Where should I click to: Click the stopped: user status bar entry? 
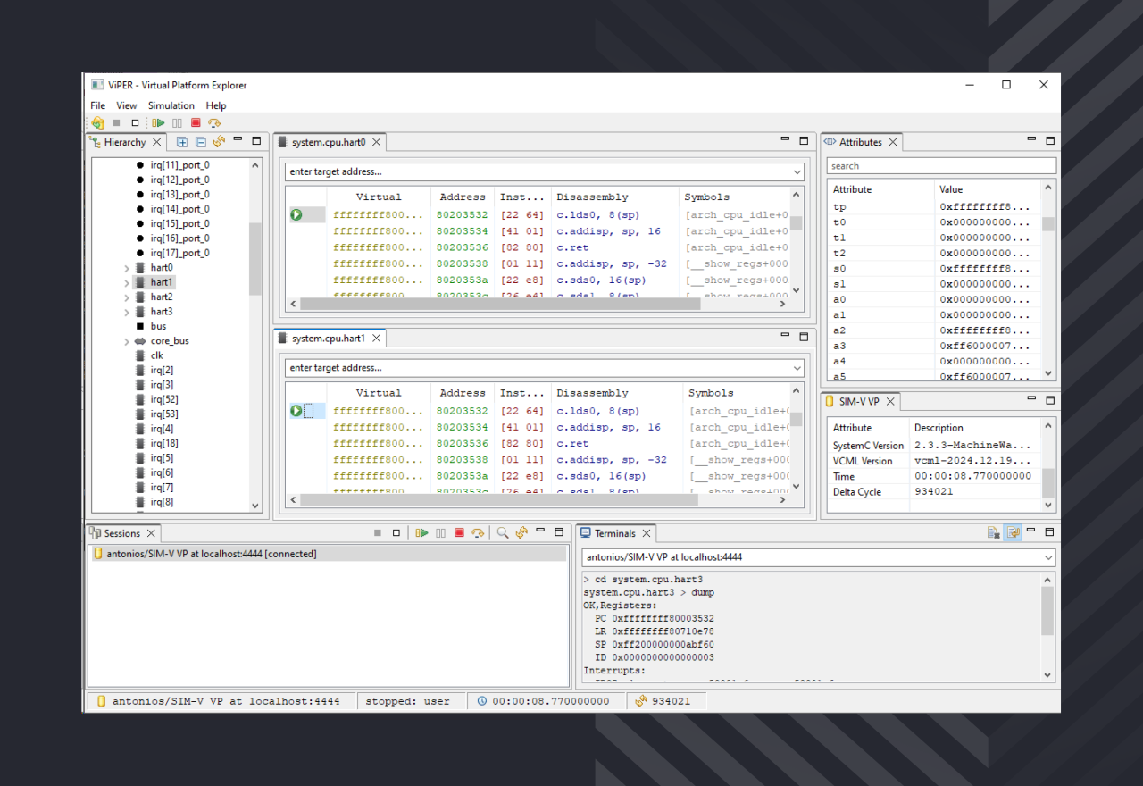(410, 700)
